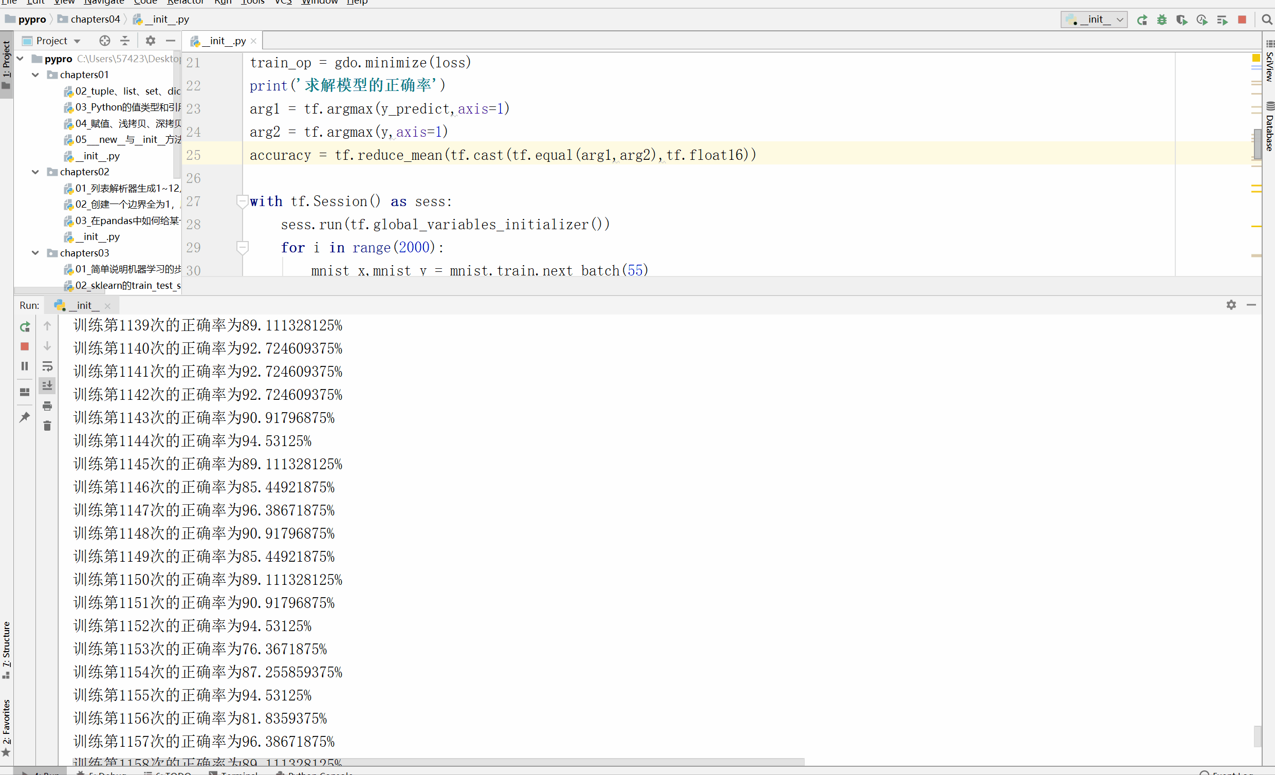Toggle scroll to end of output
The height and width of the screenshot is (775, 1275).
tap(47, 385)
